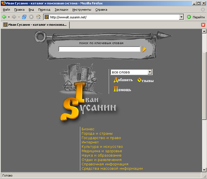Close the tab with red X button
The height and width of the screenshot is (179, 207).
(203, 25)
